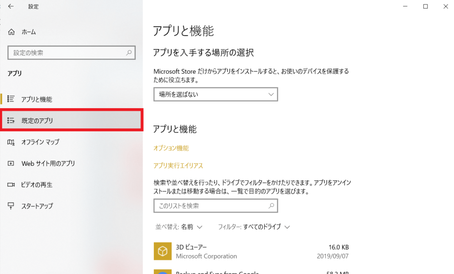Click the Web サイト用のアプリ sidebar icon
This screenshot has width=454, height=274.
[12, 163]
